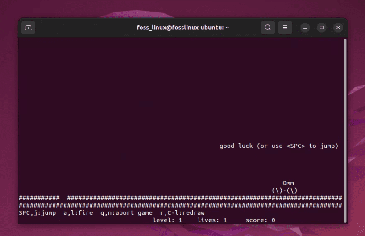The image size is (365, 236).
Task: Click the 'score: 0' status
Action: pos(260,220)
